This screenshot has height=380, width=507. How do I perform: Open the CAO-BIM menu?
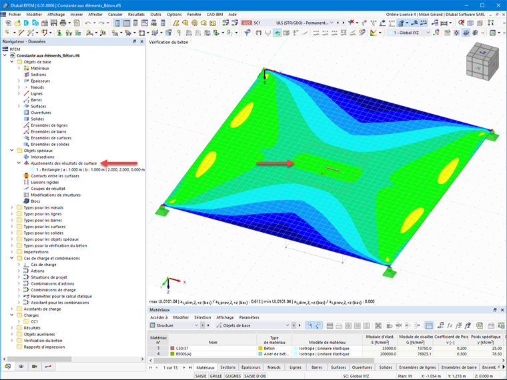point(215,14)
